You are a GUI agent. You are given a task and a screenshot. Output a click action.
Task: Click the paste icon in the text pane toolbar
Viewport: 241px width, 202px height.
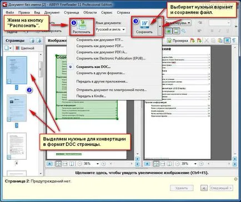[x=220, y=41]
